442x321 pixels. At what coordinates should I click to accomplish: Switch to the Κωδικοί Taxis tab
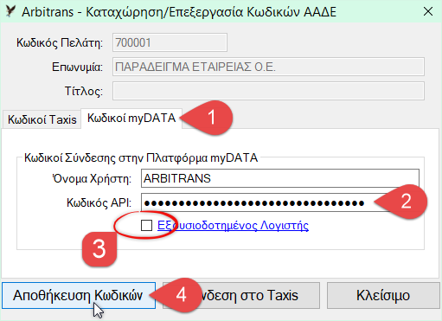click(x=42, y=119)
